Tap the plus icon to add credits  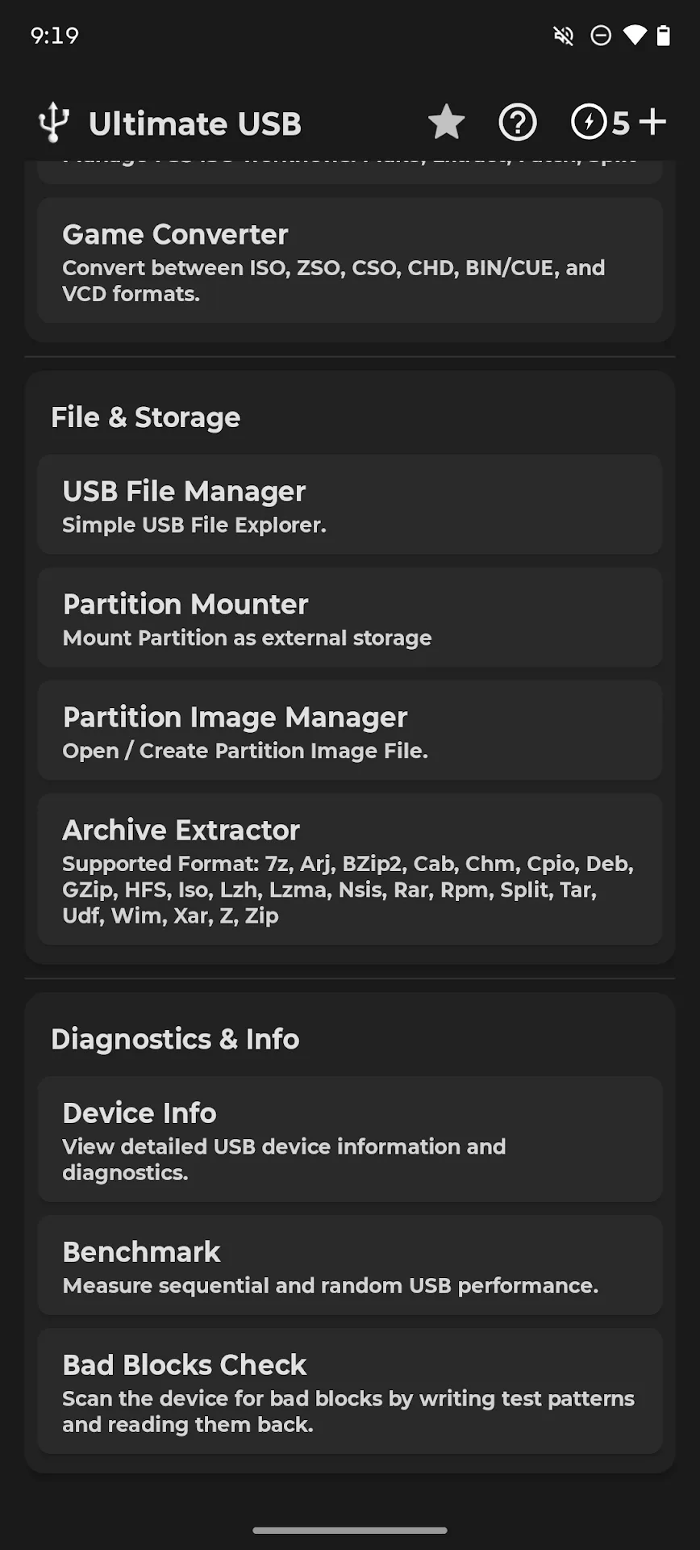pyautogui.click(x=652, y=123)
